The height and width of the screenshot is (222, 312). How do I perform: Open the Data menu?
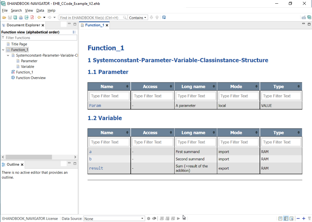[40, 10]
